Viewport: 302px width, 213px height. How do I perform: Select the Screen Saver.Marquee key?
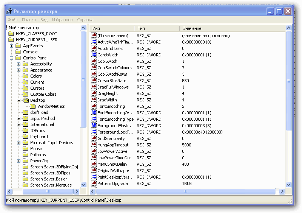51,185
